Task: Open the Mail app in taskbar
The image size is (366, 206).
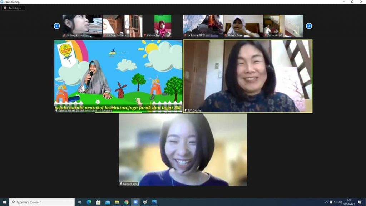Action: pos(108,202)
